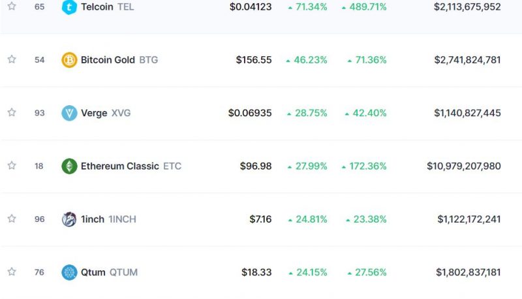Screen dimensions: 522x299
Task: Open the Qtum QTUM coin page
Action: click(109, 272)
